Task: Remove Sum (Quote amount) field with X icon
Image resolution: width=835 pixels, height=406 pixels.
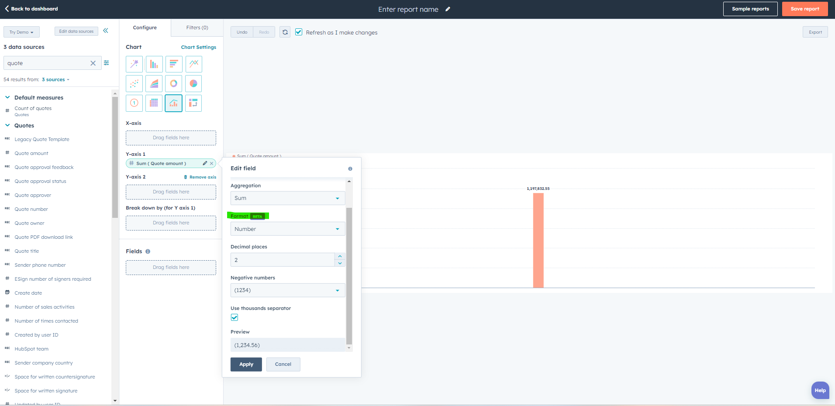Action: [x=212, y=163]
